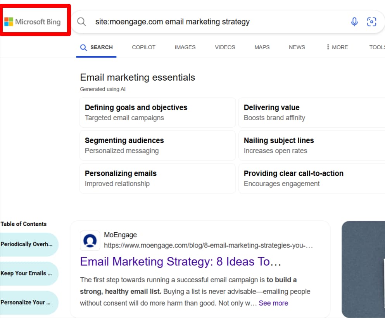This screenshot has width=385, height=318.
Task: Open the Videos tab
Action: pyautogui.click(x=225, y=47)
